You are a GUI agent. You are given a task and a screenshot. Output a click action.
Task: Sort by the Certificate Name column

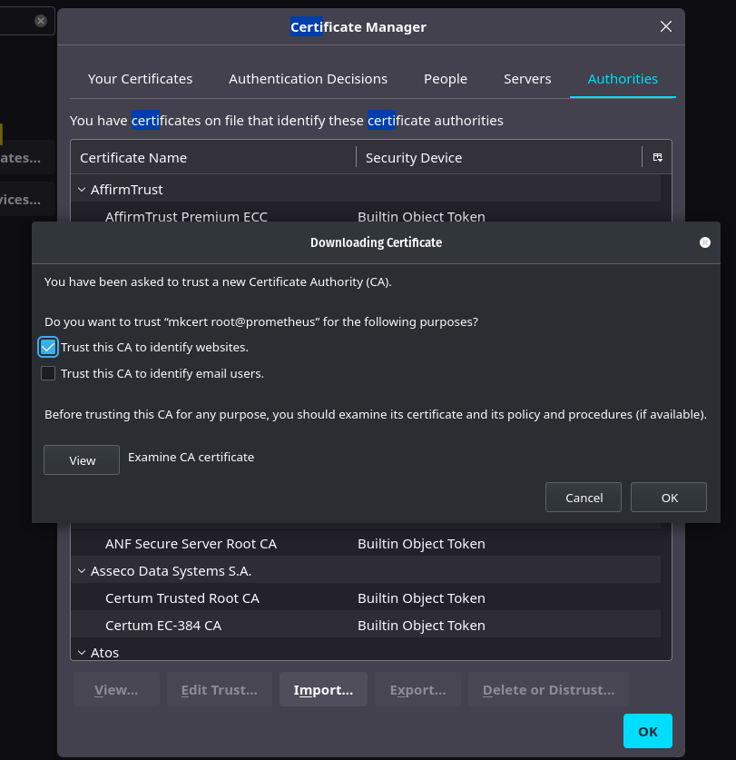point(213,157)
